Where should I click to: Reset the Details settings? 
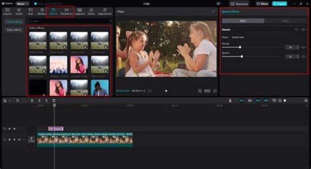(296, 30)
